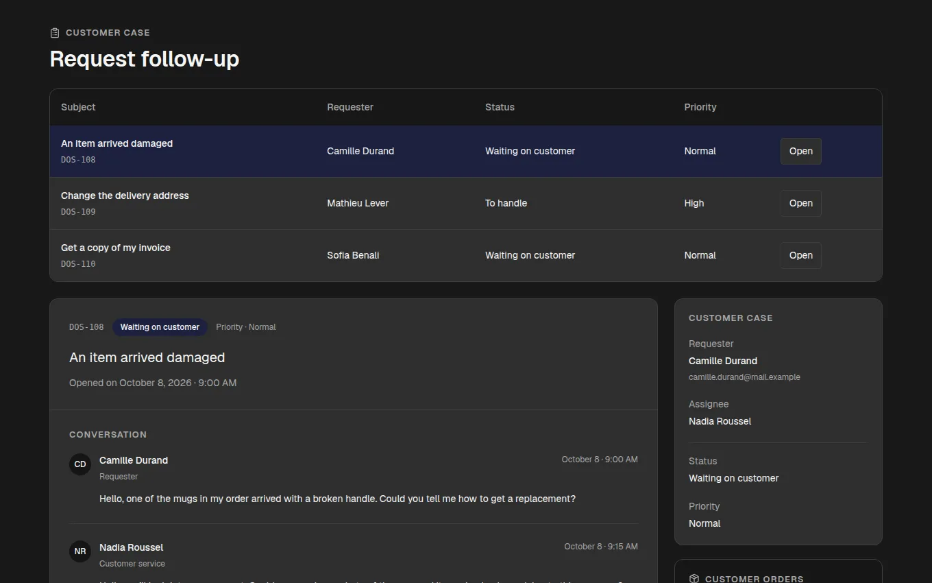Click requester name Mathieu Lever in table
This screenshot has height=583, width=932.
coord(358,203)
